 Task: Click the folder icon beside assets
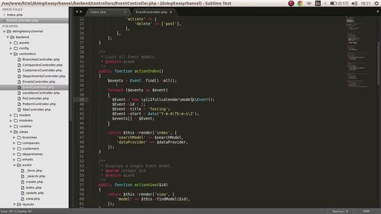click(x=16, y=43)
